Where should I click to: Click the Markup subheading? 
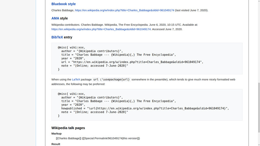[x=56, y=134]
